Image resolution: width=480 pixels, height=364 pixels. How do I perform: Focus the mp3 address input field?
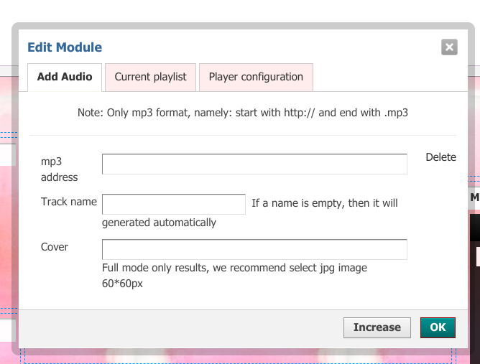[254, 164]
